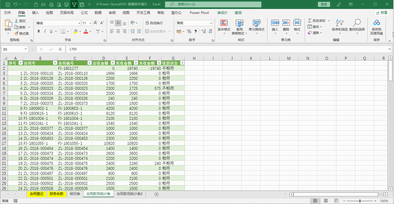Expand the Name Box dropdown
The height and width of the screenshot is (204, 394).
26,49
